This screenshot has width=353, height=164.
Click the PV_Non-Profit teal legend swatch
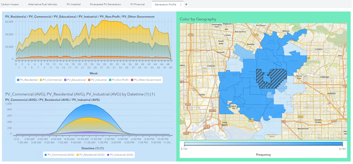click(110, 80)
